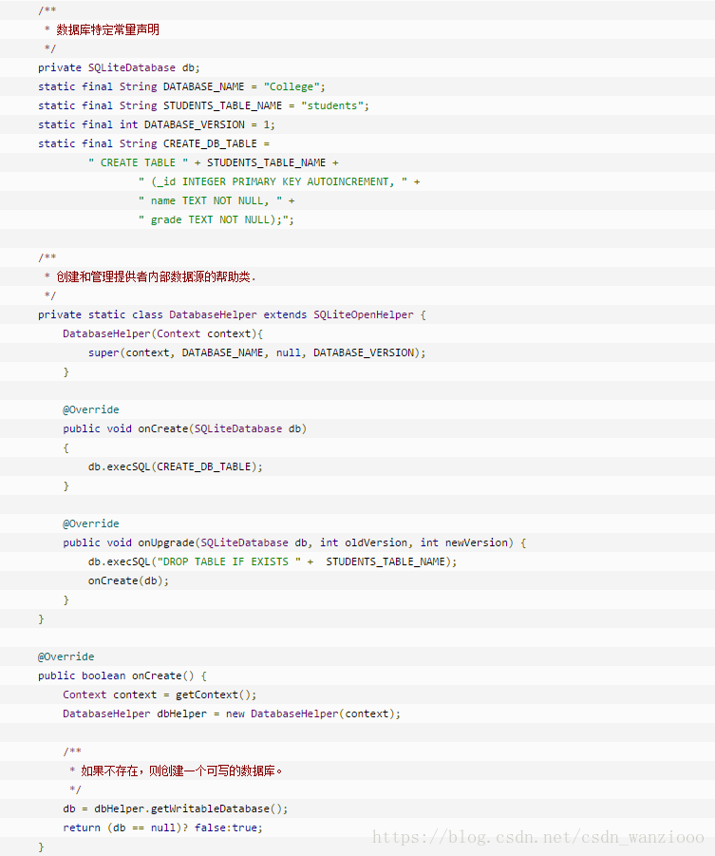Click the " CREATE TABLE " string line

(x=214, y=162)
